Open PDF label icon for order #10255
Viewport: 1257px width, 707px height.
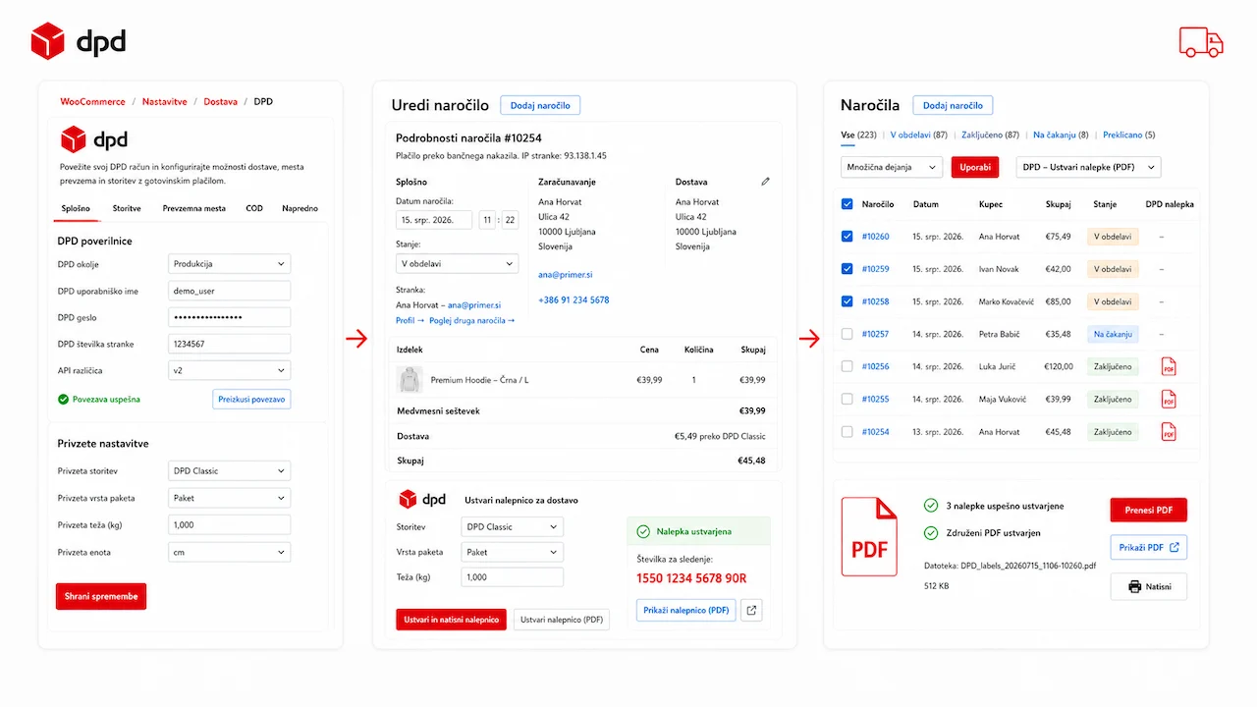[x=1169, y=399]
